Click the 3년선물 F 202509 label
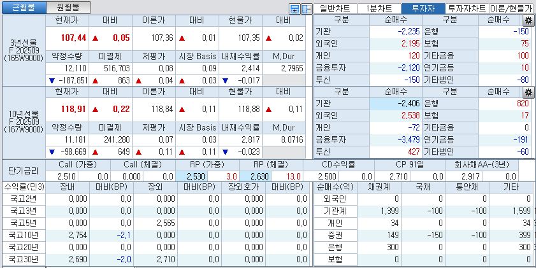The width and height of the screenshot is (536, 268). (24, 51)
